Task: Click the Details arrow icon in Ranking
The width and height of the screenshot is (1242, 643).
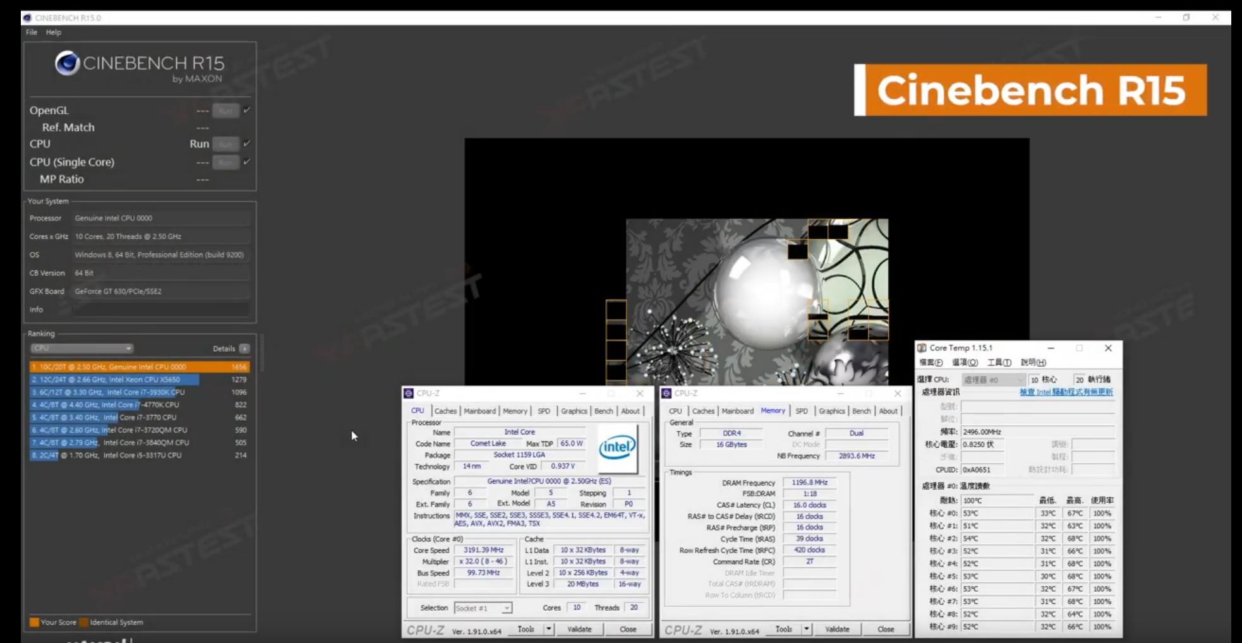Action: 244,349
